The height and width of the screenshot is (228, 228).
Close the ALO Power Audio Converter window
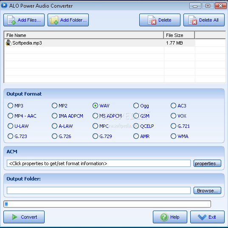pos(221,6)
